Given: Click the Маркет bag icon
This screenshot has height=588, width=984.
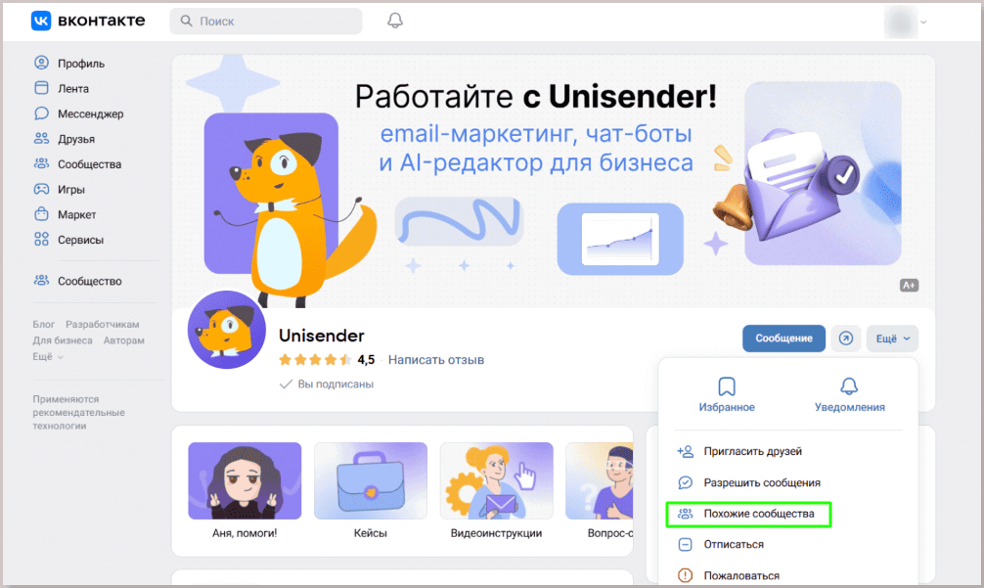Looking at the screenshot, I should [41, 214].
